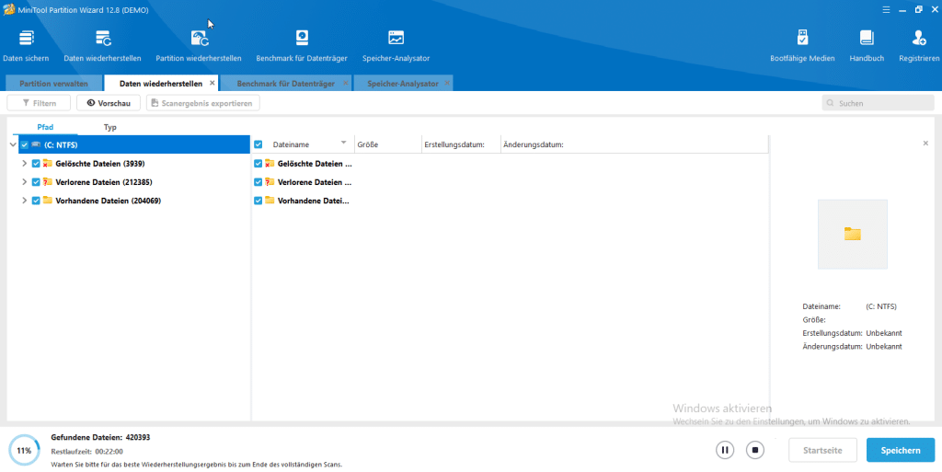Viewport: 942px width, 472px height.
Task: Stop the running scan
Action: (755, 450)
